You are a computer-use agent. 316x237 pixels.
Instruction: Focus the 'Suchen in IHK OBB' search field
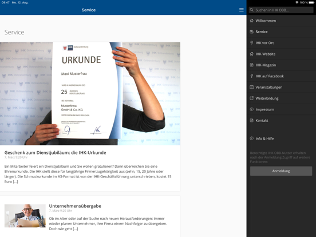tap(281, 10)
